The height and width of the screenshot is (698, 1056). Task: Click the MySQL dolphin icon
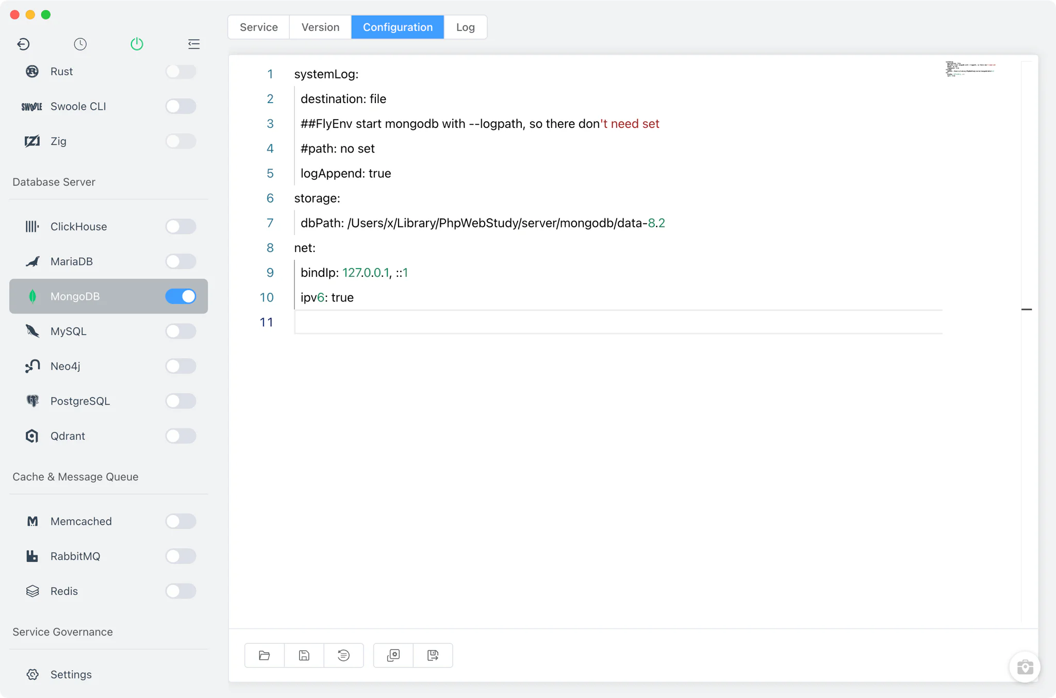tap(32, 331)
